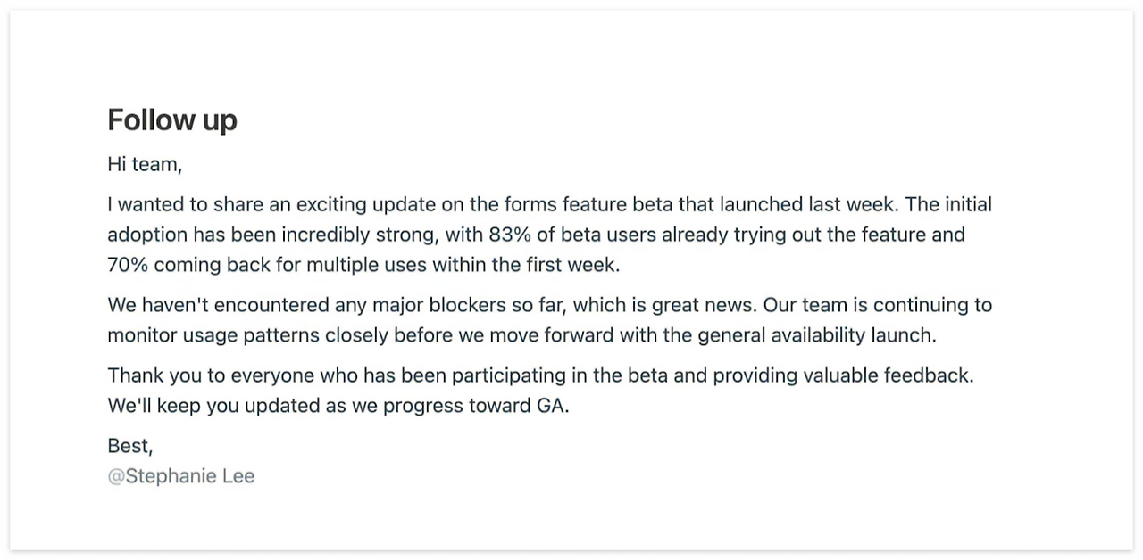1143x560 pixels.
Task: Click the '70%' figure in the text
Action: click(x=129, y=265)
